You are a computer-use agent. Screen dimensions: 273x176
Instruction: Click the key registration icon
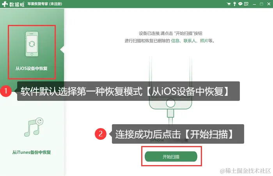point(234,4)
